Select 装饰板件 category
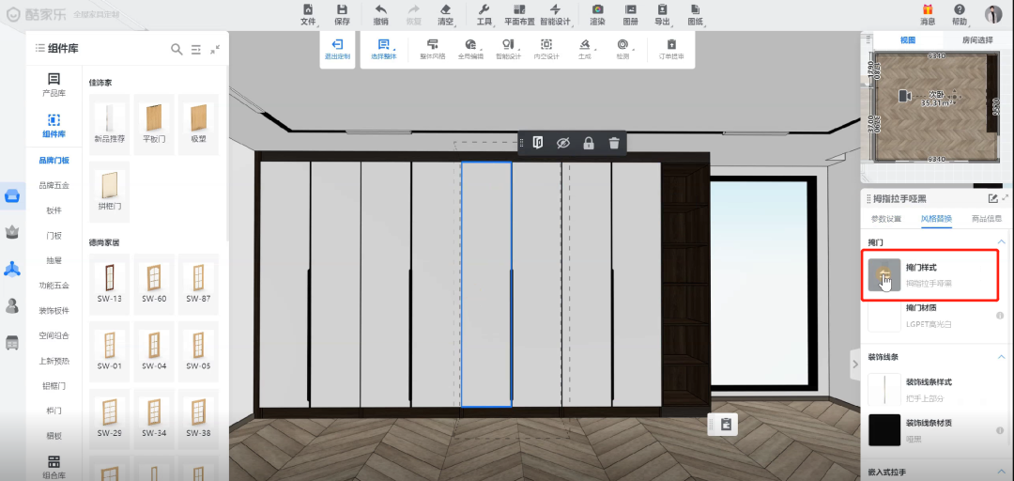The height and width of the screenshot is (481, 1014). click(x=54, y=310)
